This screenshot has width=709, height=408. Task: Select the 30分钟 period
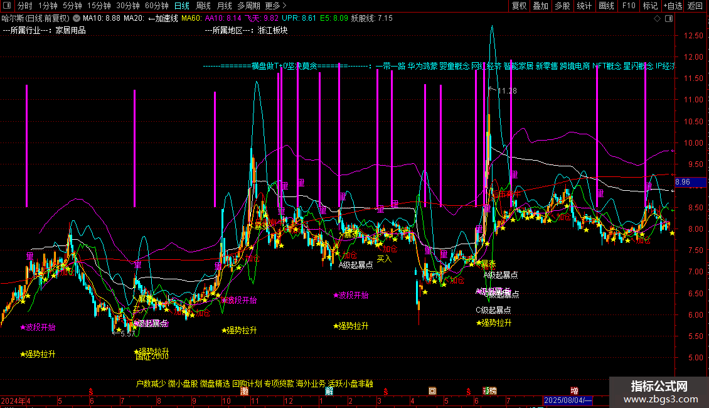click(128, 6)
